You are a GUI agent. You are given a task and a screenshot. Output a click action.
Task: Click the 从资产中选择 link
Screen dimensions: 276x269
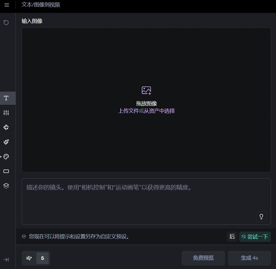point(159,111)
